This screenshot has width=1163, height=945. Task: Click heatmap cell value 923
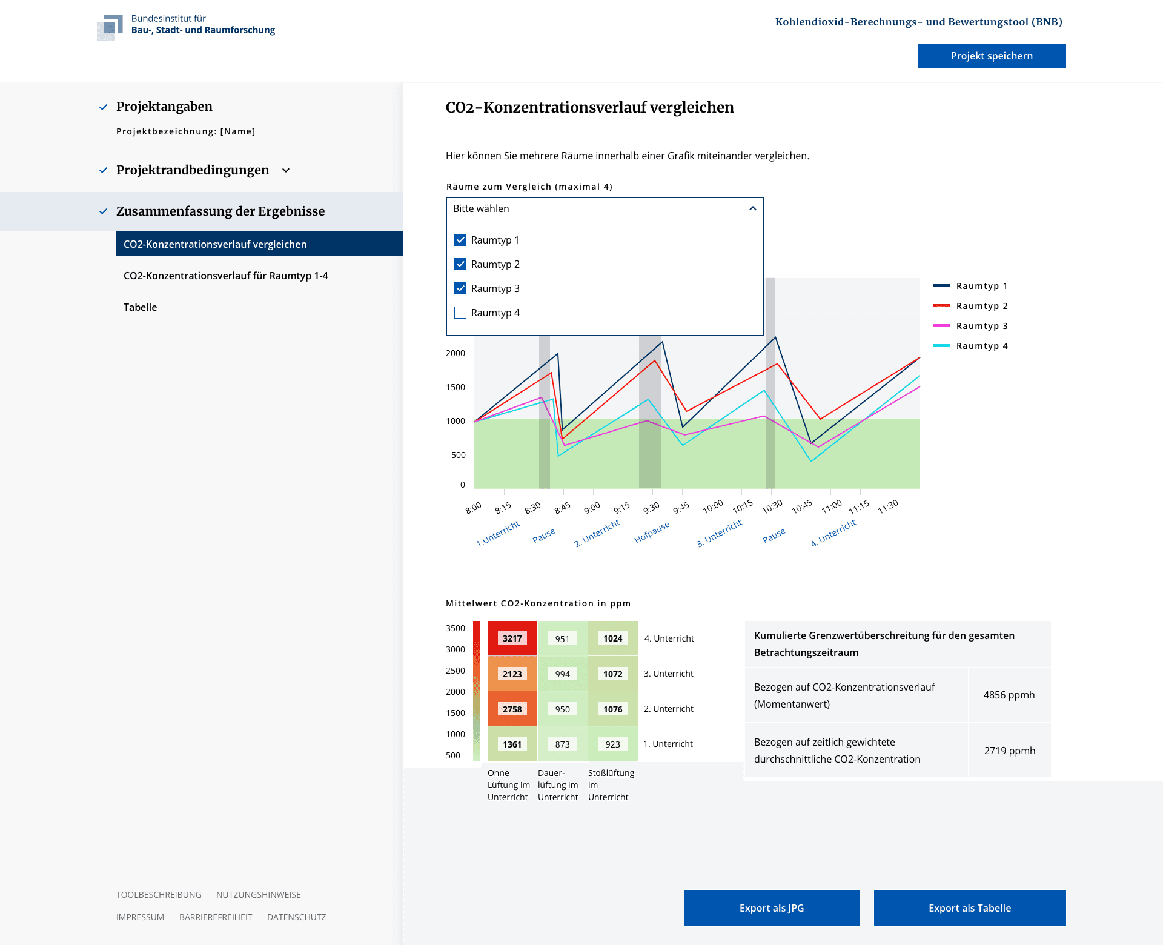612,744
